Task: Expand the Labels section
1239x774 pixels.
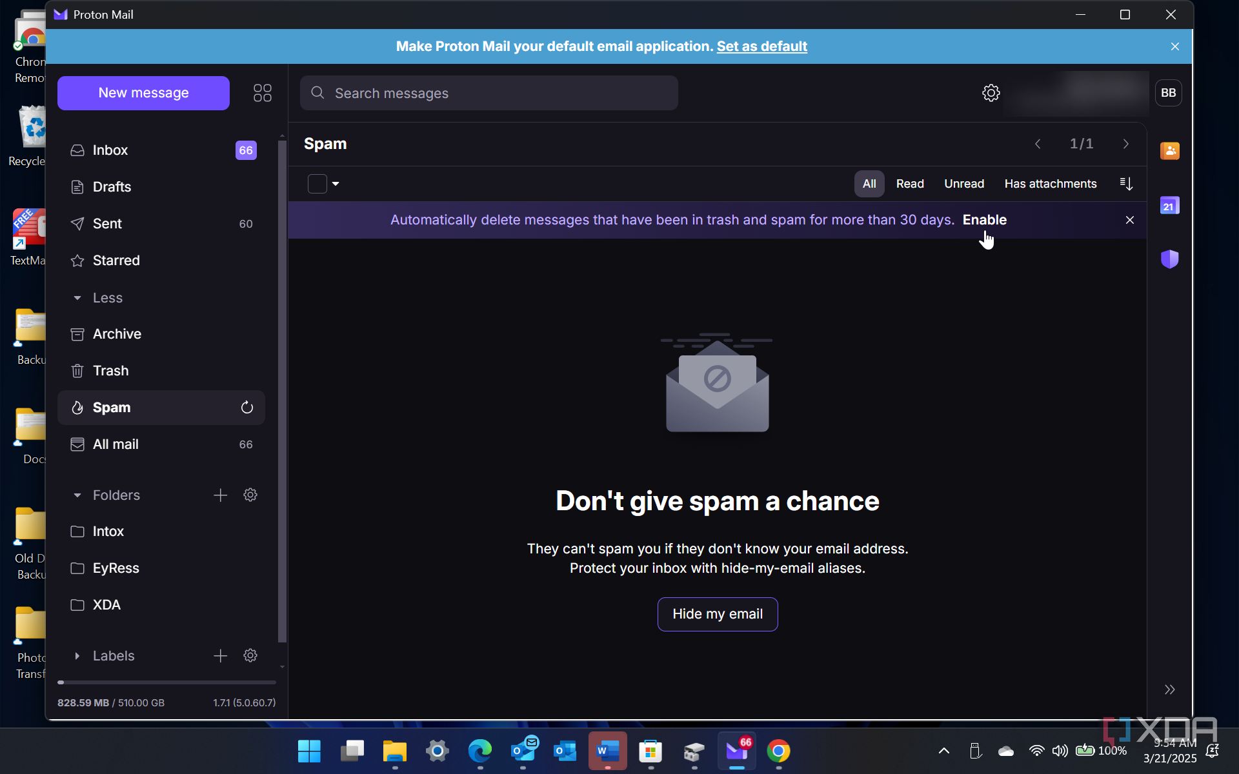Action: pos(77,656)
